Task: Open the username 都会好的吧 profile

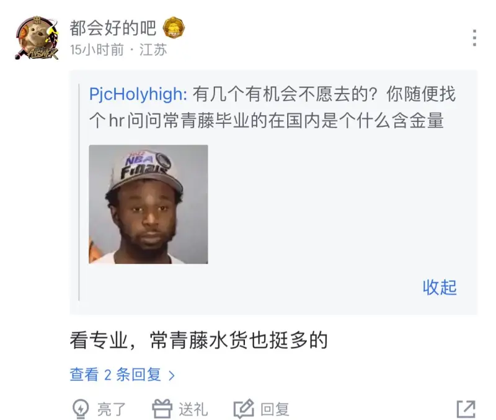Action: [x=113, y=28]
